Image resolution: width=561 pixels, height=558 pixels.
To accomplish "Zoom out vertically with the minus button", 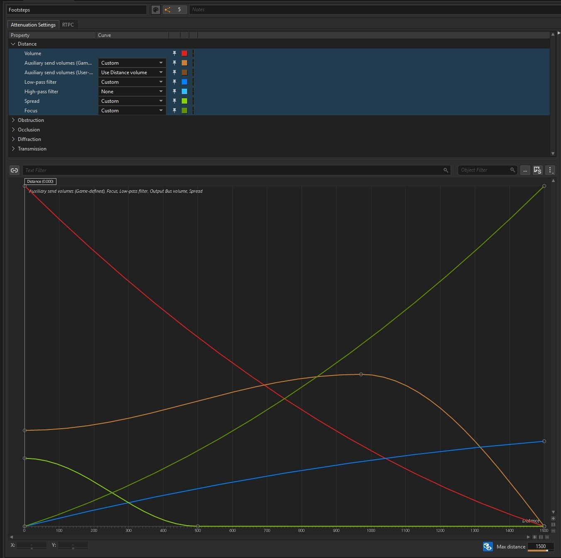I will click(x=553, y=531).
